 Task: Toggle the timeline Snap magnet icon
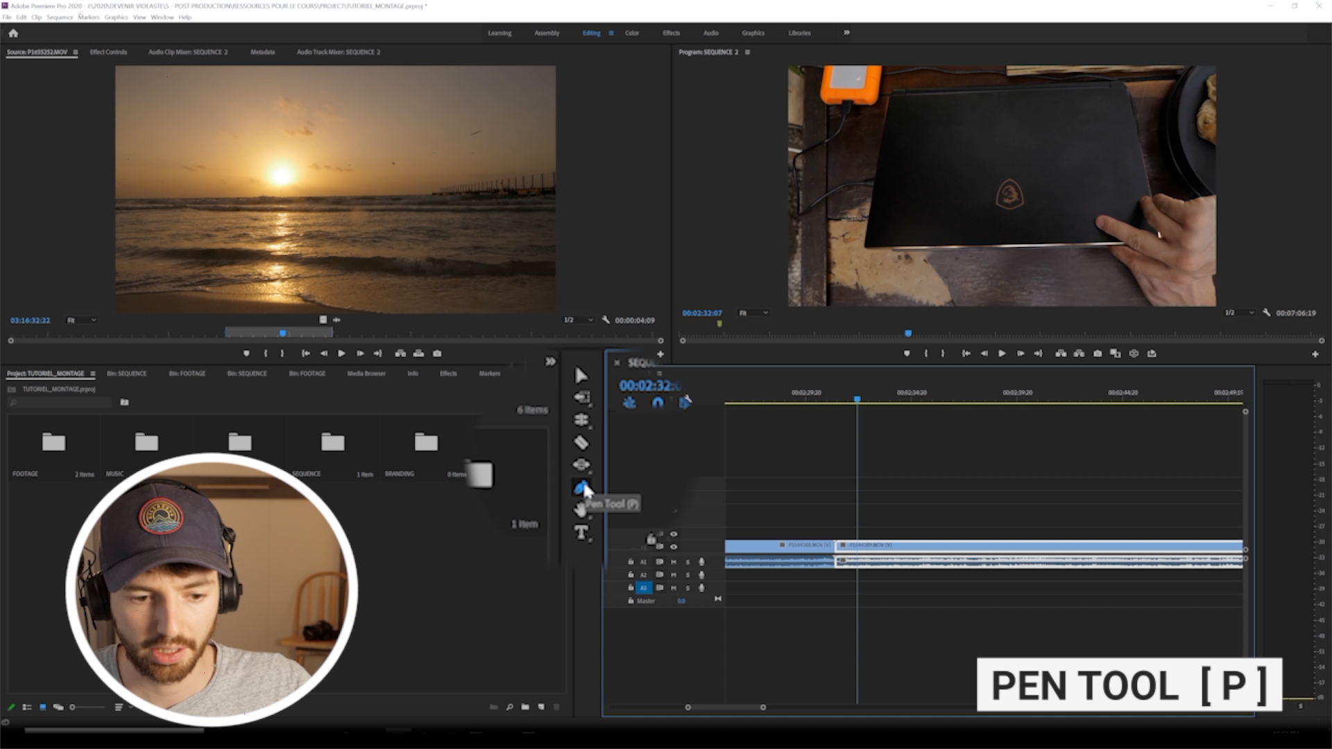[x=658, y=402]
